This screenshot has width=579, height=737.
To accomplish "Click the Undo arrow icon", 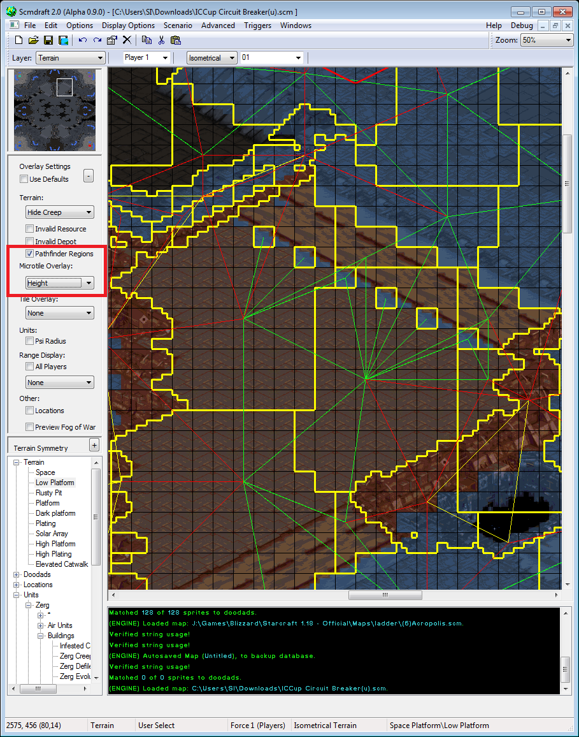I will (83, 40).
